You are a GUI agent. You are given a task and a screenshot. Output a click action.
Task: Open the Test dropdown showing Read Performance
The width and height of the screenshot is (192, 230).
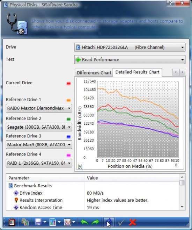click(130, 59)
